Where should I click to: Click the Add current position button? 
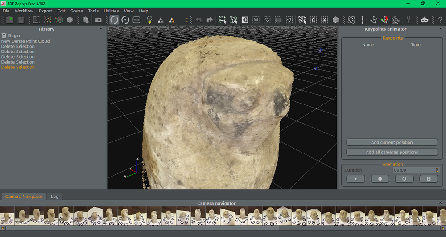click(x=392, y=142)
